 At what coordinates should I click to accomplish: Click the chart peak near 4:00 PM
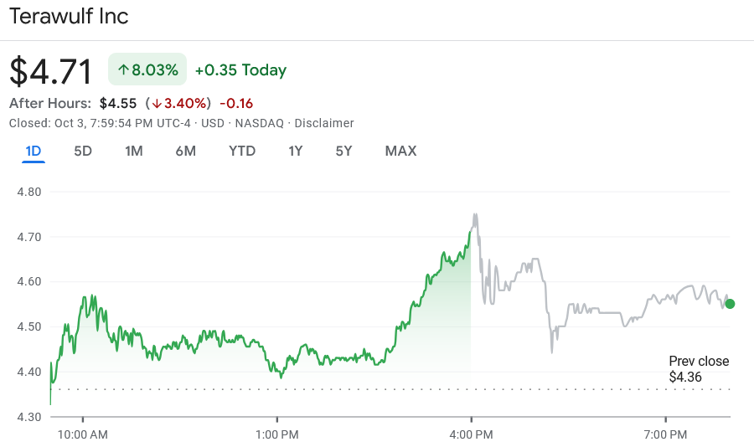(475, 216)
